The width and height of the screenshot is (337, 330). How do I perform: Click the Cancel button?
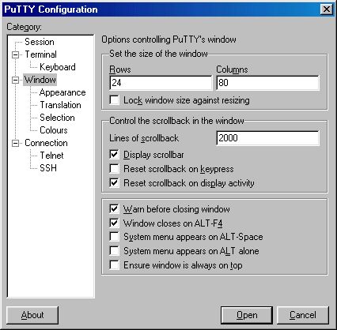pyautogui.click(x=303, y=315)
